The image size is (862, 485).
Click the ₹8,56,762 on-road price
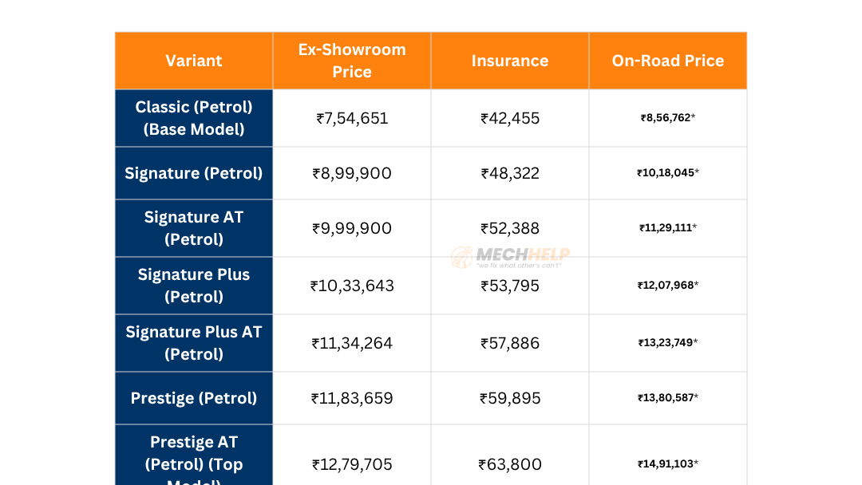click(x=668, y=118)
